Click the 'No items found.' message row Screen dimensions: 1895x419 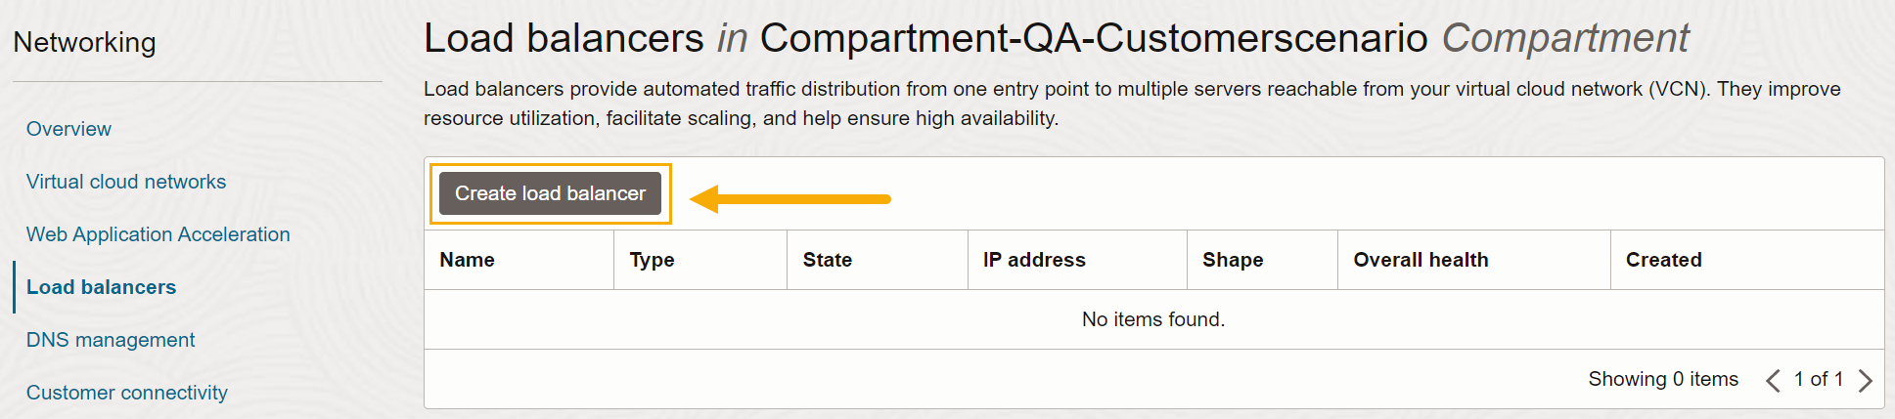click(x=1152, y=319)
